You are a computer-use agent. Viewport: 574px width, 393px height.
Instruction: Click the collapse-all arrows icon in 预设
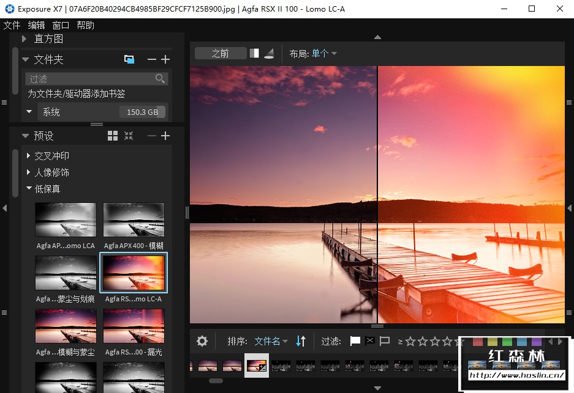(x=129, y=136)
